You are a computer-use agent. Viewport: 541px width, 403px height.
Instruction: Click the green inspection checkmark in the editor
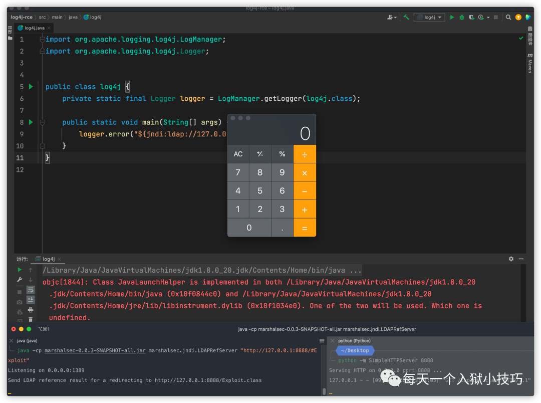pyautogui.click(x=521, y=38)
